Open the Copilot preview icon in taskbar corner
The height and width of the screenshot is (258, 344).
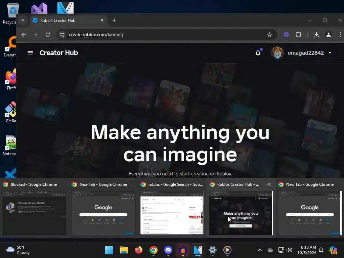(x=333, y=250)
